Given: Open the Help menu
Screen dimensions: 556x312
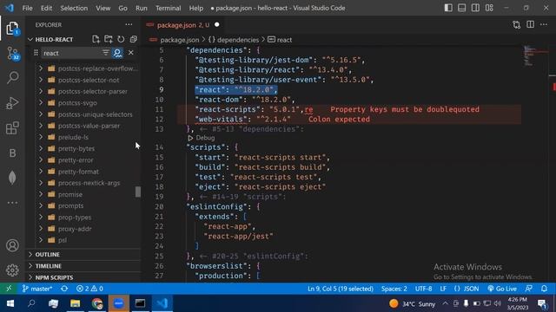Looking at the screenshot, I should tap(196, 8).
